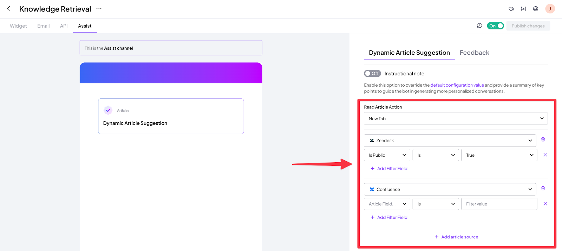Image resolution: width=562 pixels, height=251 pixels.
Task: Open the user avatar J
Action: pyautogui.click(x=550, y=9)
